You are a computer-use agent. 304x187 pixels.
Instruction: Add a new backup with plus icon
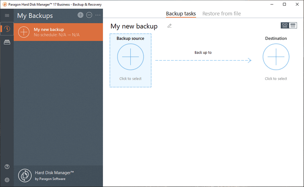point(80,15)
